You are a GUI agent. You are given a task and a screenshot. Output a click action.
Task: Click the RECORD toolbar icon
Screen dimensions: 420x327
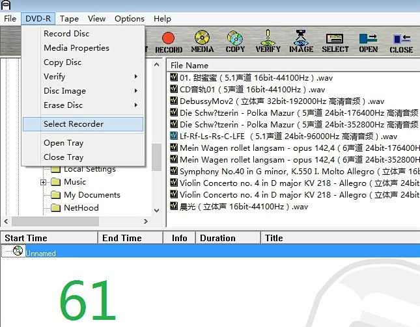(x=169, y=41)
